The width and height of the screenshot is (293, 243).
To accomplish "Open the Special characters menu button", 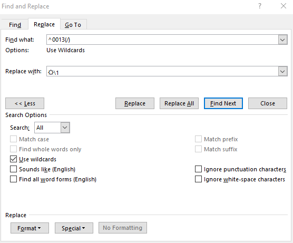I will tap(74, 228).
